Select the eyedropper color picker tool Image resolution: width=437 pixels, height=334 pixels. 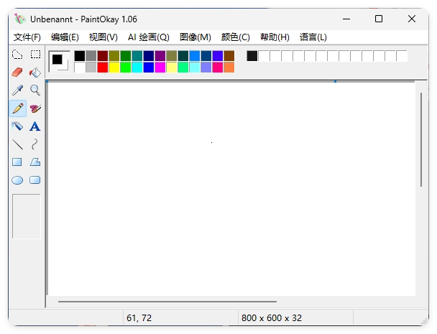point(17,91)
